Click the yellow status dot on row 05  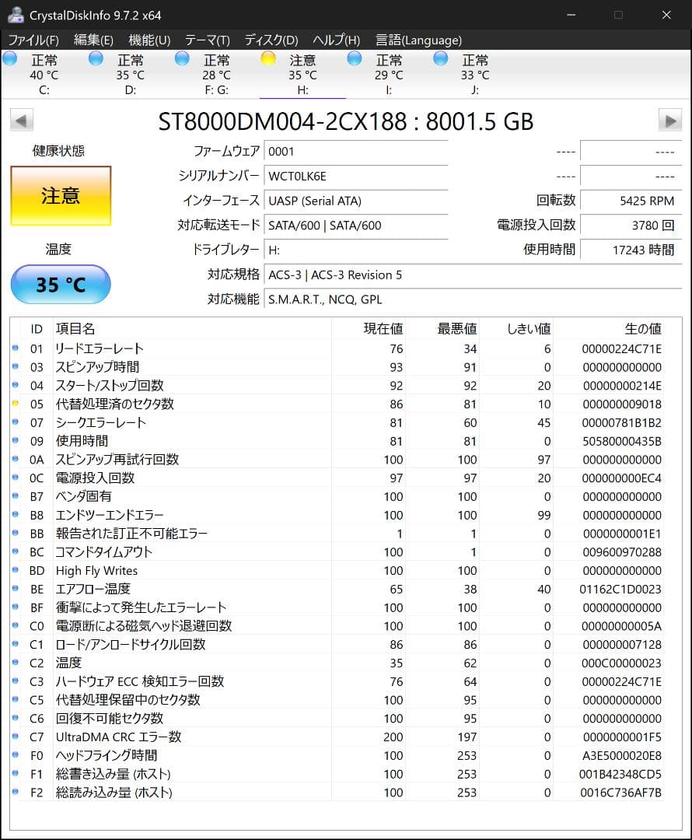16,404
